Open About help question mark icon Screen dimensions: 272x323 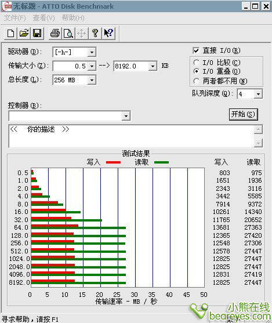click(x=95, y=33)
